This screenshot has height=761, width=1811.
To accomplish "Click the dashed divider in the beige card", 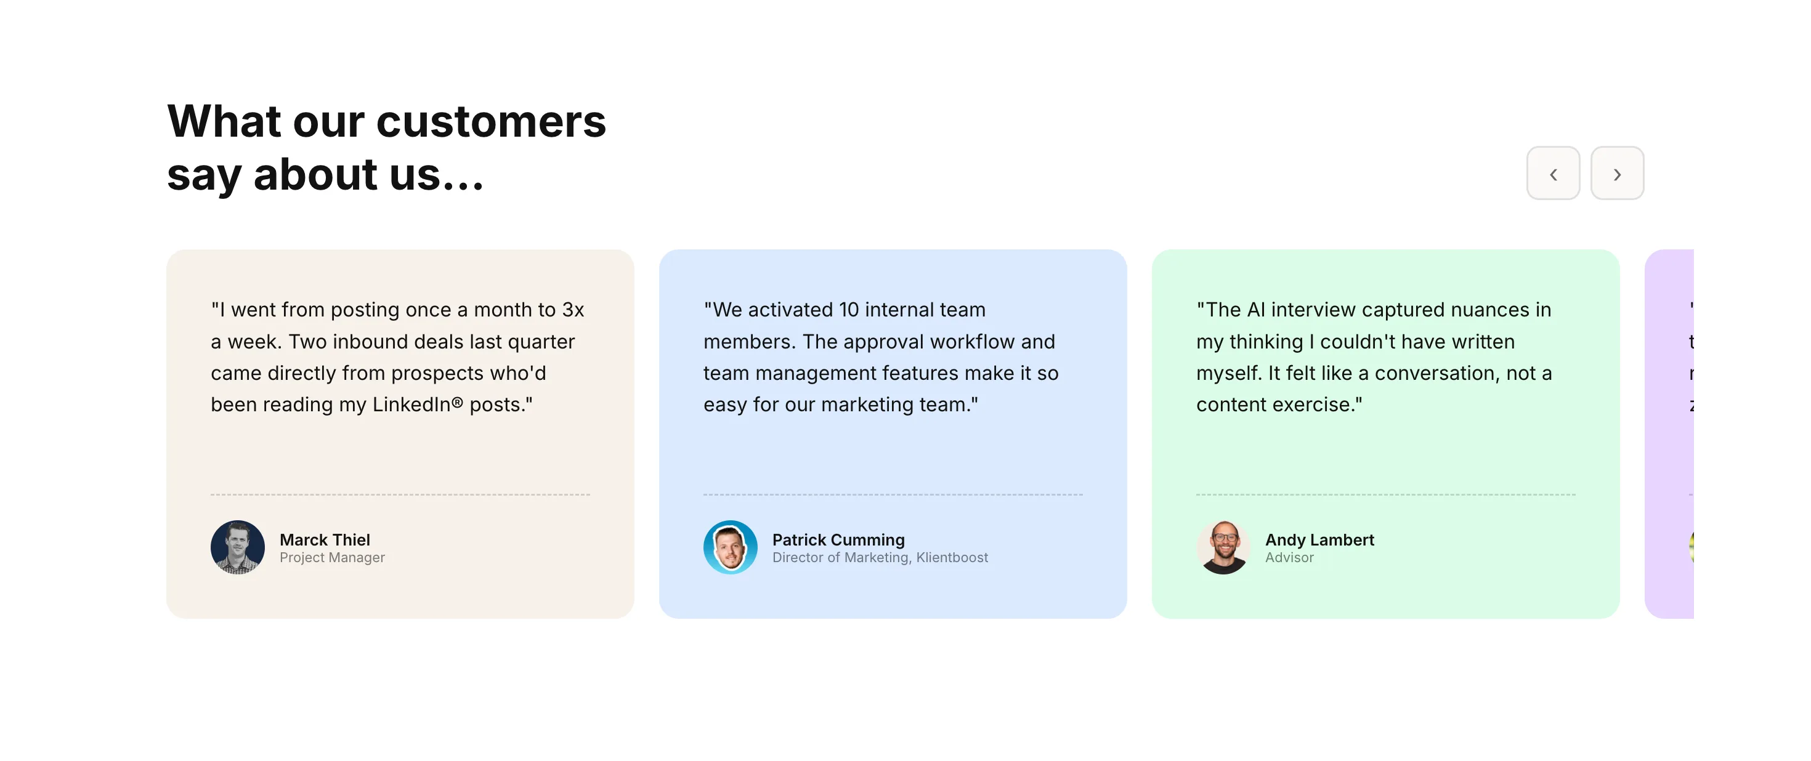I will [400, 494].
